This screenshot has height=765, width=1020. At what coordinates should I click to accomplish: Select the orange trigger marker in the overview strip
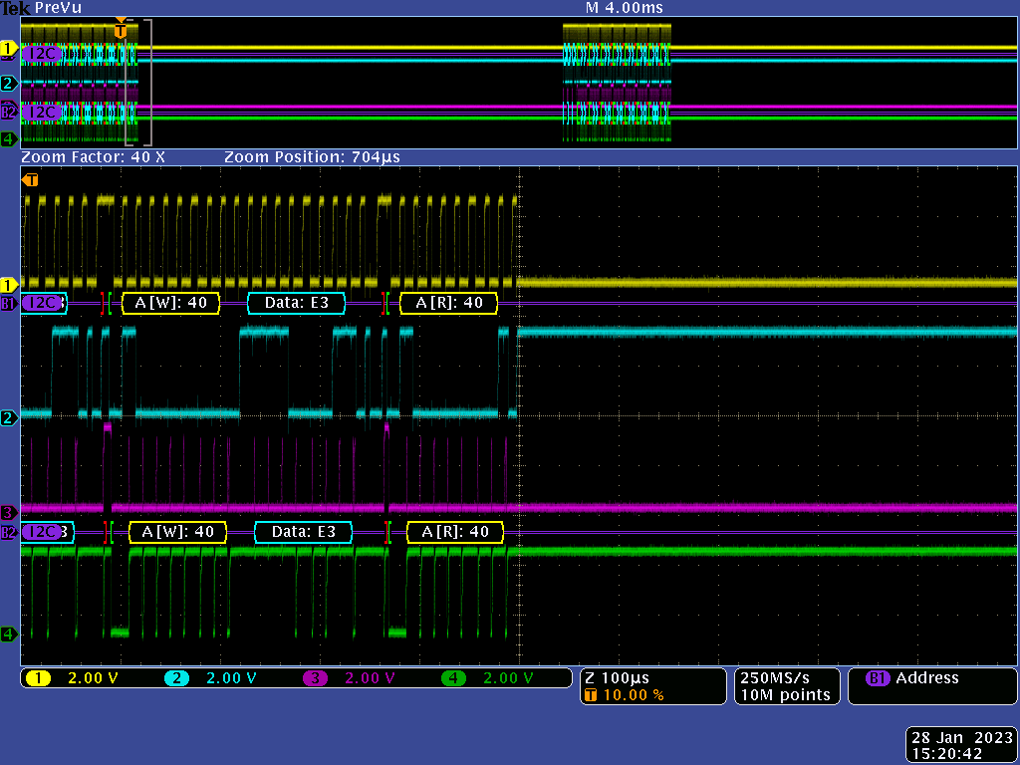(121, 30)
